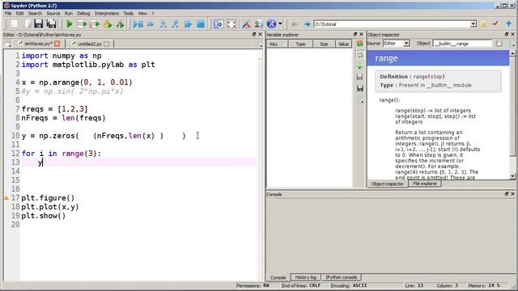Re-run last script icon

121,24
